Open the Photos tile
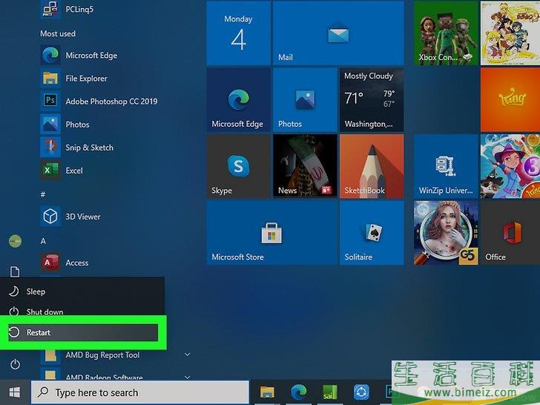 tap(305, 99)
